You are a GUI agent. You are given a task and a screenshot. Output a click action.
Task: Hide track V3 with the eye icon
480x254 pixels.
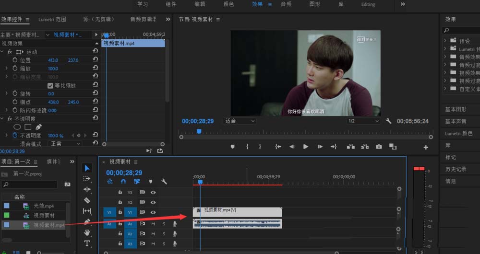(x=153, y=192)
